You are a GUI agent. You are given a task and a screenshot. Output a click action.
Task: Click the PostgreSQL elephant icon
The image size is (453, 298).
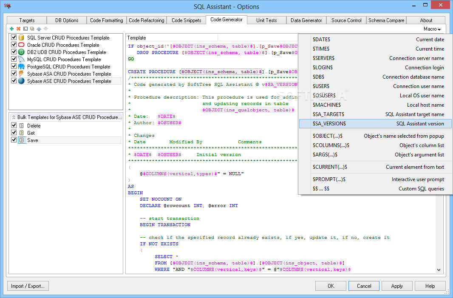coord(21,66)
